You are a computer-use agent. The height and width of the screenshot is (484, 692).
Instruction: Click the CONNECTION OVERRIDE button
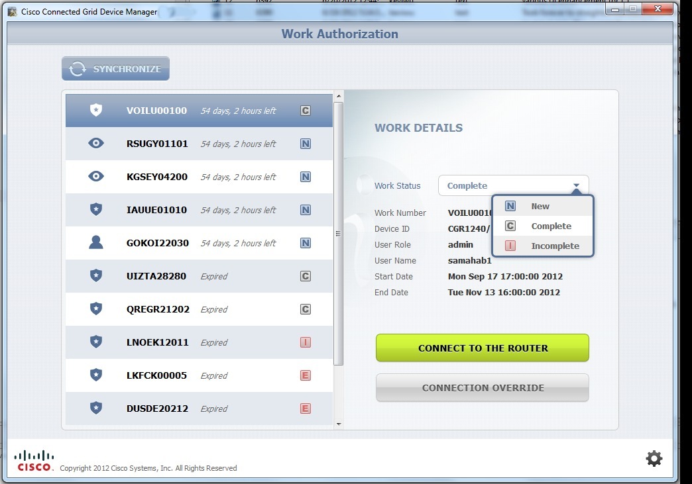click(483, 387)
